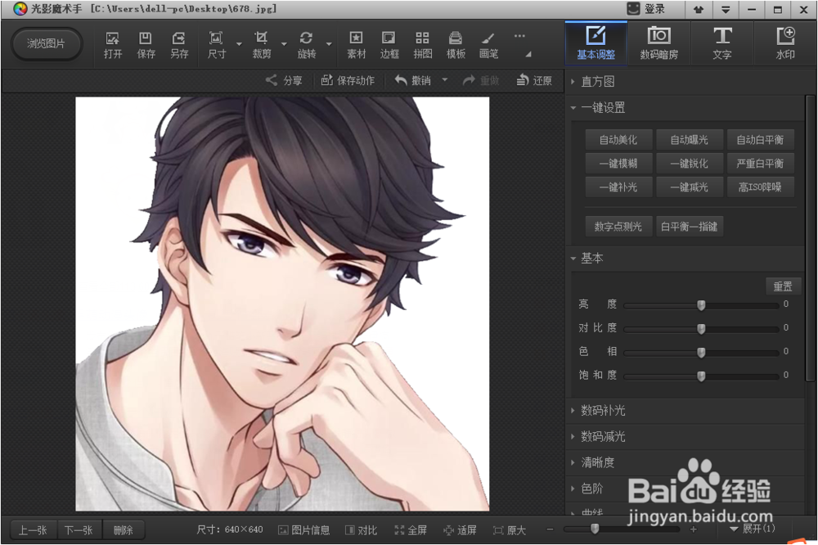The image size is (818, 545).
Task: Click the 对比度 (contrast) slider handle
Action: click(701, 329)
